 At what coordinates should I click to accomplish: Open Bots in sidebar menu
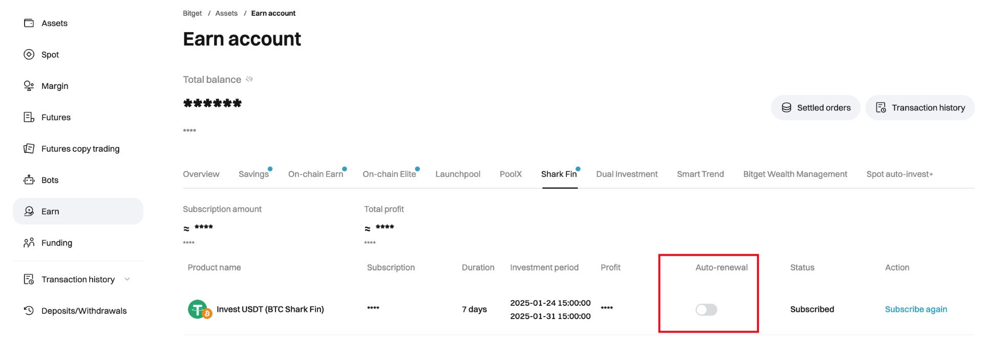tap(78, 180)
